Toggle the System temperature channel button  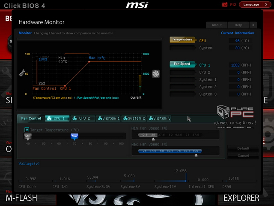point(182,48)
